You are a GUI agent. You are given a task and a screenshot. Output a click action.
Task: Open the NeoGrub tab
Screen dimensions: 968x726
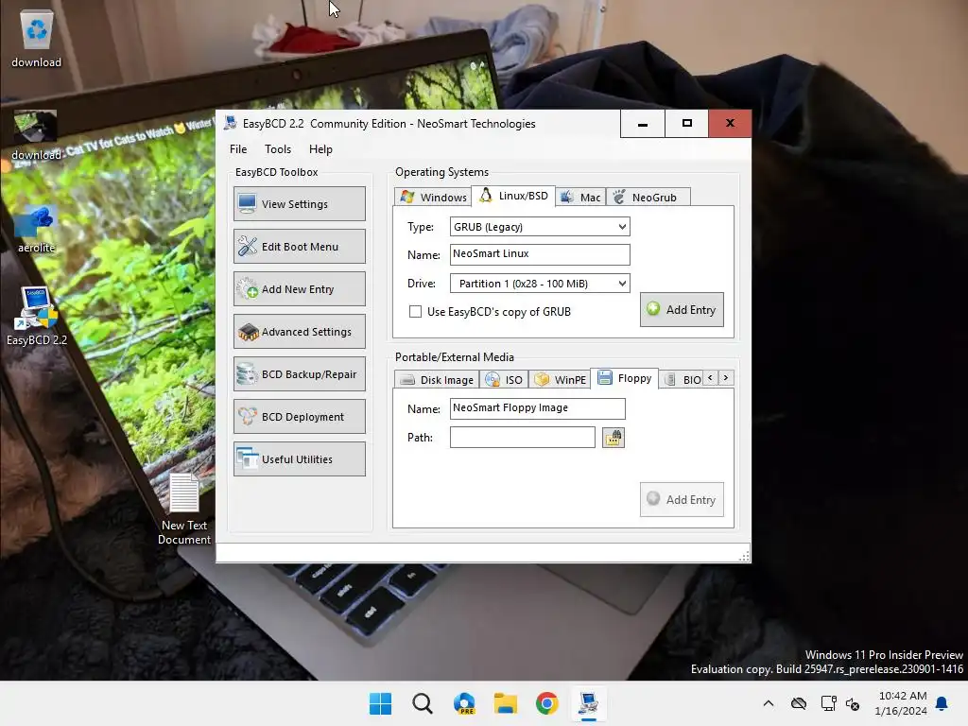click(648, 197)
